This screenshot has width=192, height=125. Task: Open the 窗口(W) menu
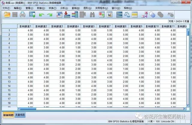click(x=116, y=8)
